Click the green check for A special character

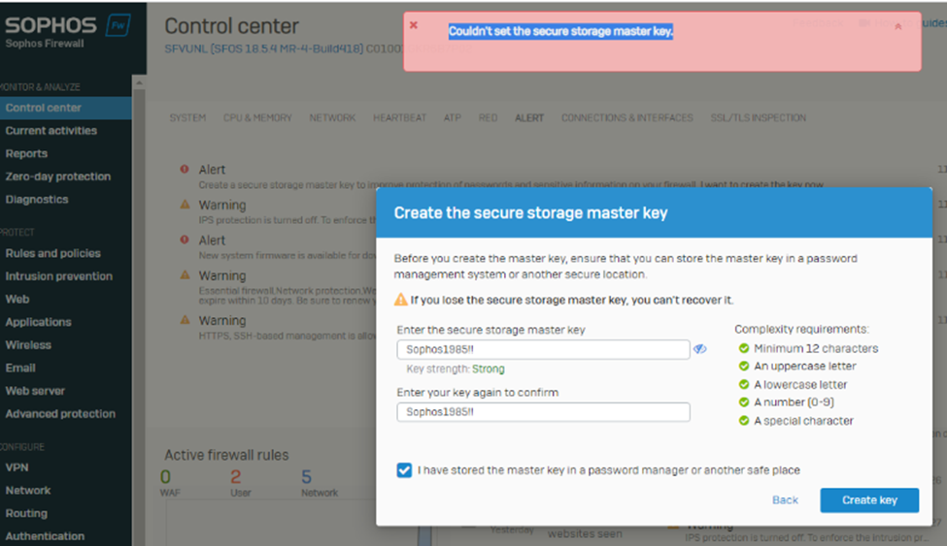point(744,421)
